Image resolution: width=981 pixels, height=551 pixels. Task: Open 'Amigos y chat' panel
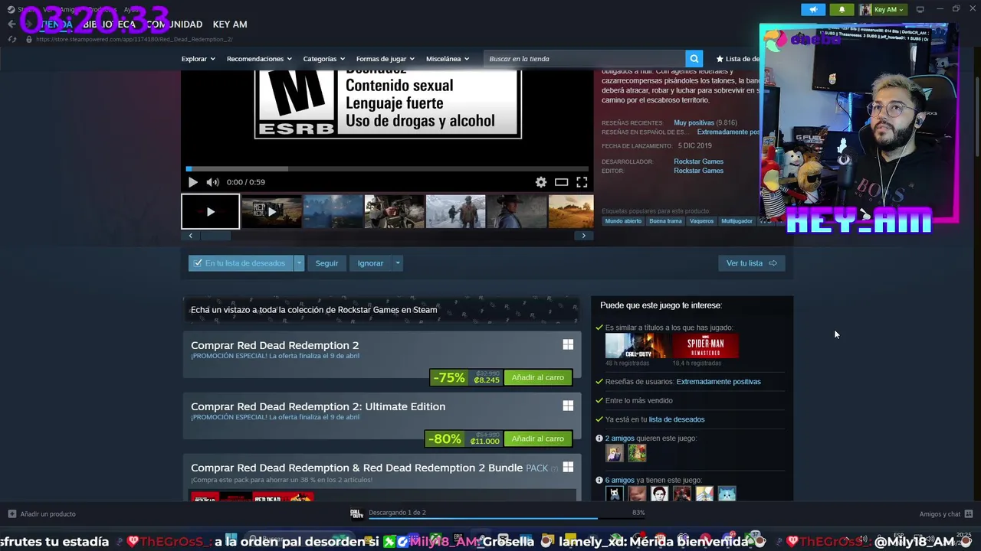coord(946,514)
